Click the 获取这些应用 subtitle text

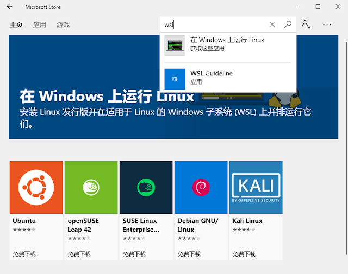tap(207, 48)
